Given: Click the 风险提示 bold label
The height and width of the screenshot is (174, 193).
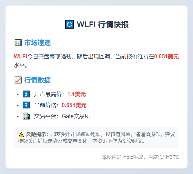Looking at the screenshot, I should pyautogui.click(x=37, y=135).
